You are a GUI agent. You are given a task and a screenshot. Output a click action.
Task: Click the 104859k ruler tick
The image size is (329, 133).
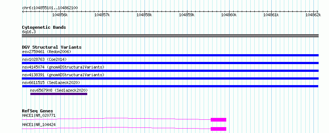pyautogui.click(x=187, y=15)
